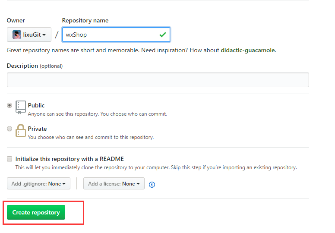Click the Private option label
The width and height of the screenshot is (335, 233).
(37, 129)
